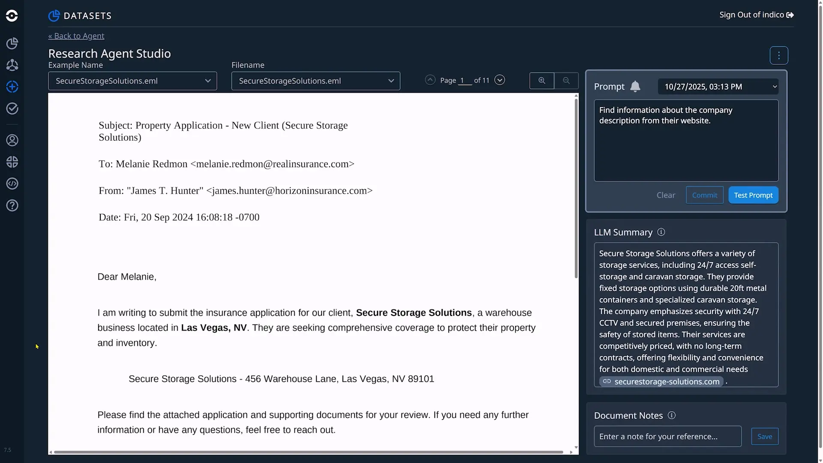
Task: Click the indico logo icon in sidebar
Action: click(x=12, y=16)
